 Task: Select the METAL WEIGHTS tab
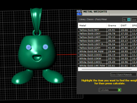pyautogui.click(x=95, y=12)
